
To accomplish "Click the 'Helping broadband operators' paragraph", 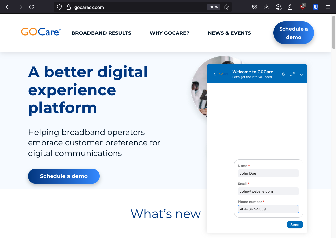I will coord(94,142).
